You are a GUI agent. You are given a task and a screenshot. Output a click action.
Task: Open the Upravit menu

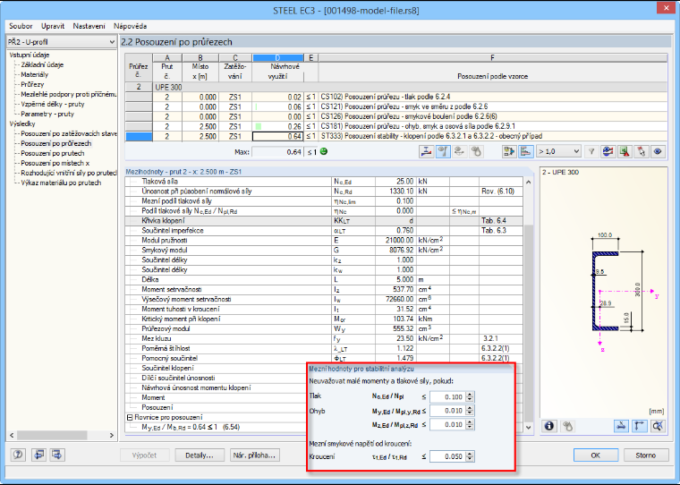[53, 26]
